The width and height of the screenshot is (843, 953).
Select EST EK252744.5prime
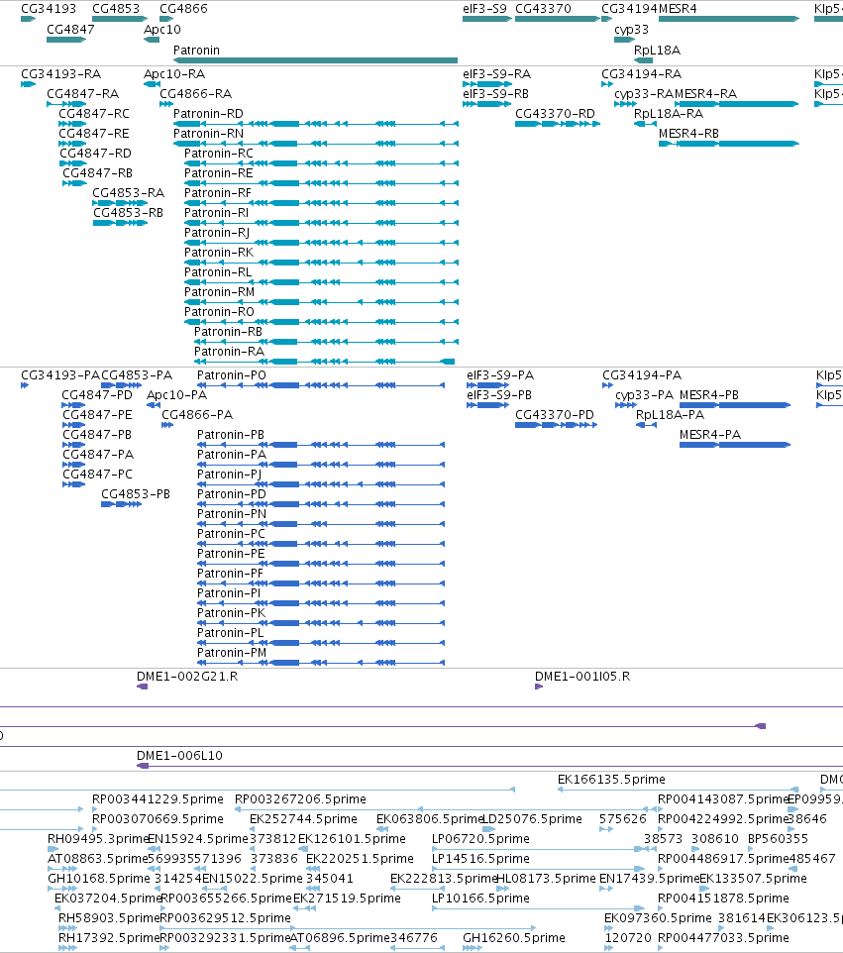[x=253, y=829]
